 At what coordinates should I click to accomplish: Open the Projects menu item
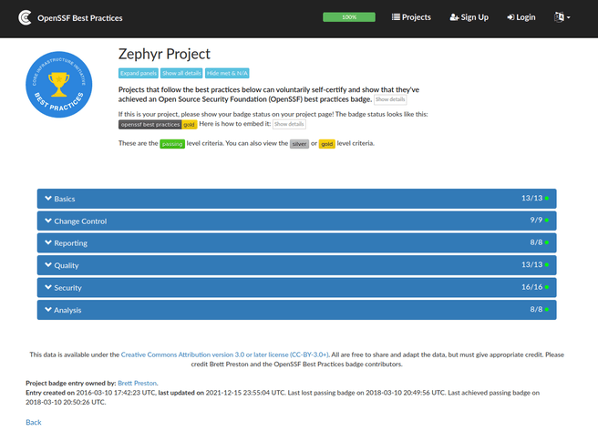pyautogui.click(x=411, y=17)
